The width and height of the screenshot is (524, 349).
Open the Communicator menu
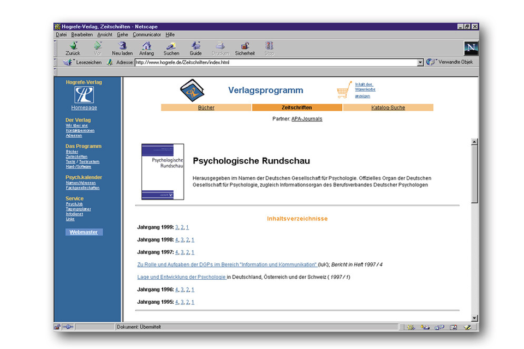pos(146,34)
